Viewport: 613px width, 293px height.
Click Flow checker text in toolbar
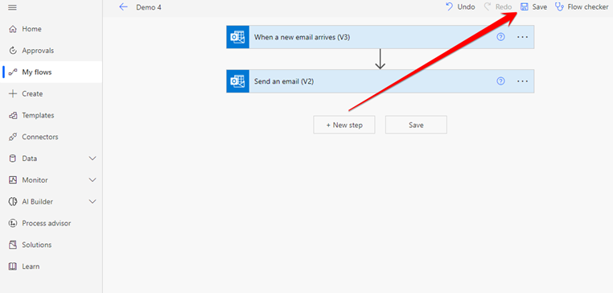pyautogui.click(x=588, y=7)
